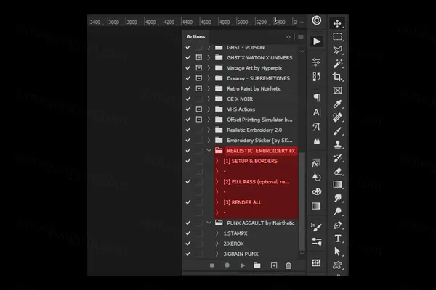Collapse the PUNX ASSAULT by Noirthetic set

(x=209, y=223)
